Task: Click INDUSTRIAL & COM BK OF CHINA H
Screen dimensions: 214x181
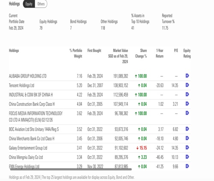Action: pos(31,95)
